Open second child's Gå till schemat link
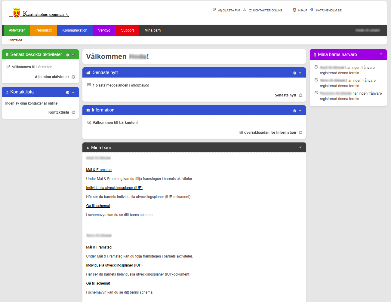 click(x=98, y=283)
